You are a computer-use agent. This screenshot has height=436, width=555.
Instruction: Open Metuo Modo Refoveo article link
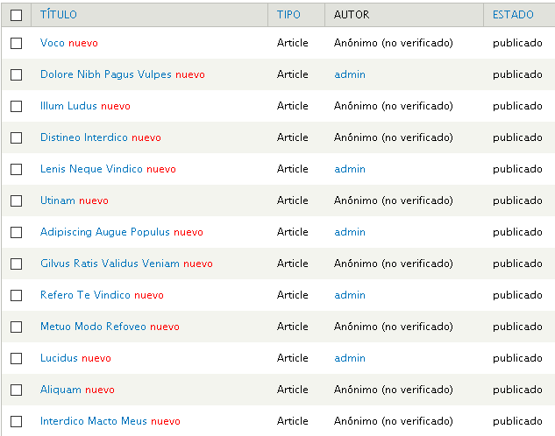click(x=93, y=327)
